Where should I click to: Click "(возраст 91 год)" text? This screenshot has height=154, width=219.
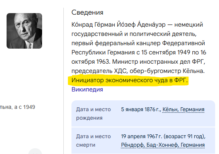point(184,136)
